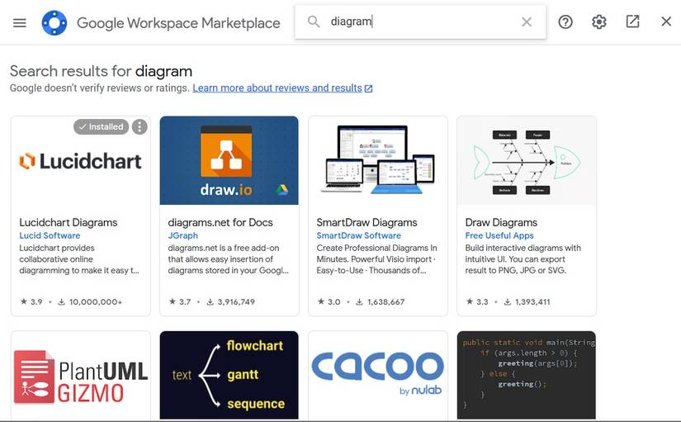Select the SmartDraw Diagrams listing title
The height and width of the screenshot is (422, 681).
[367, 222]
